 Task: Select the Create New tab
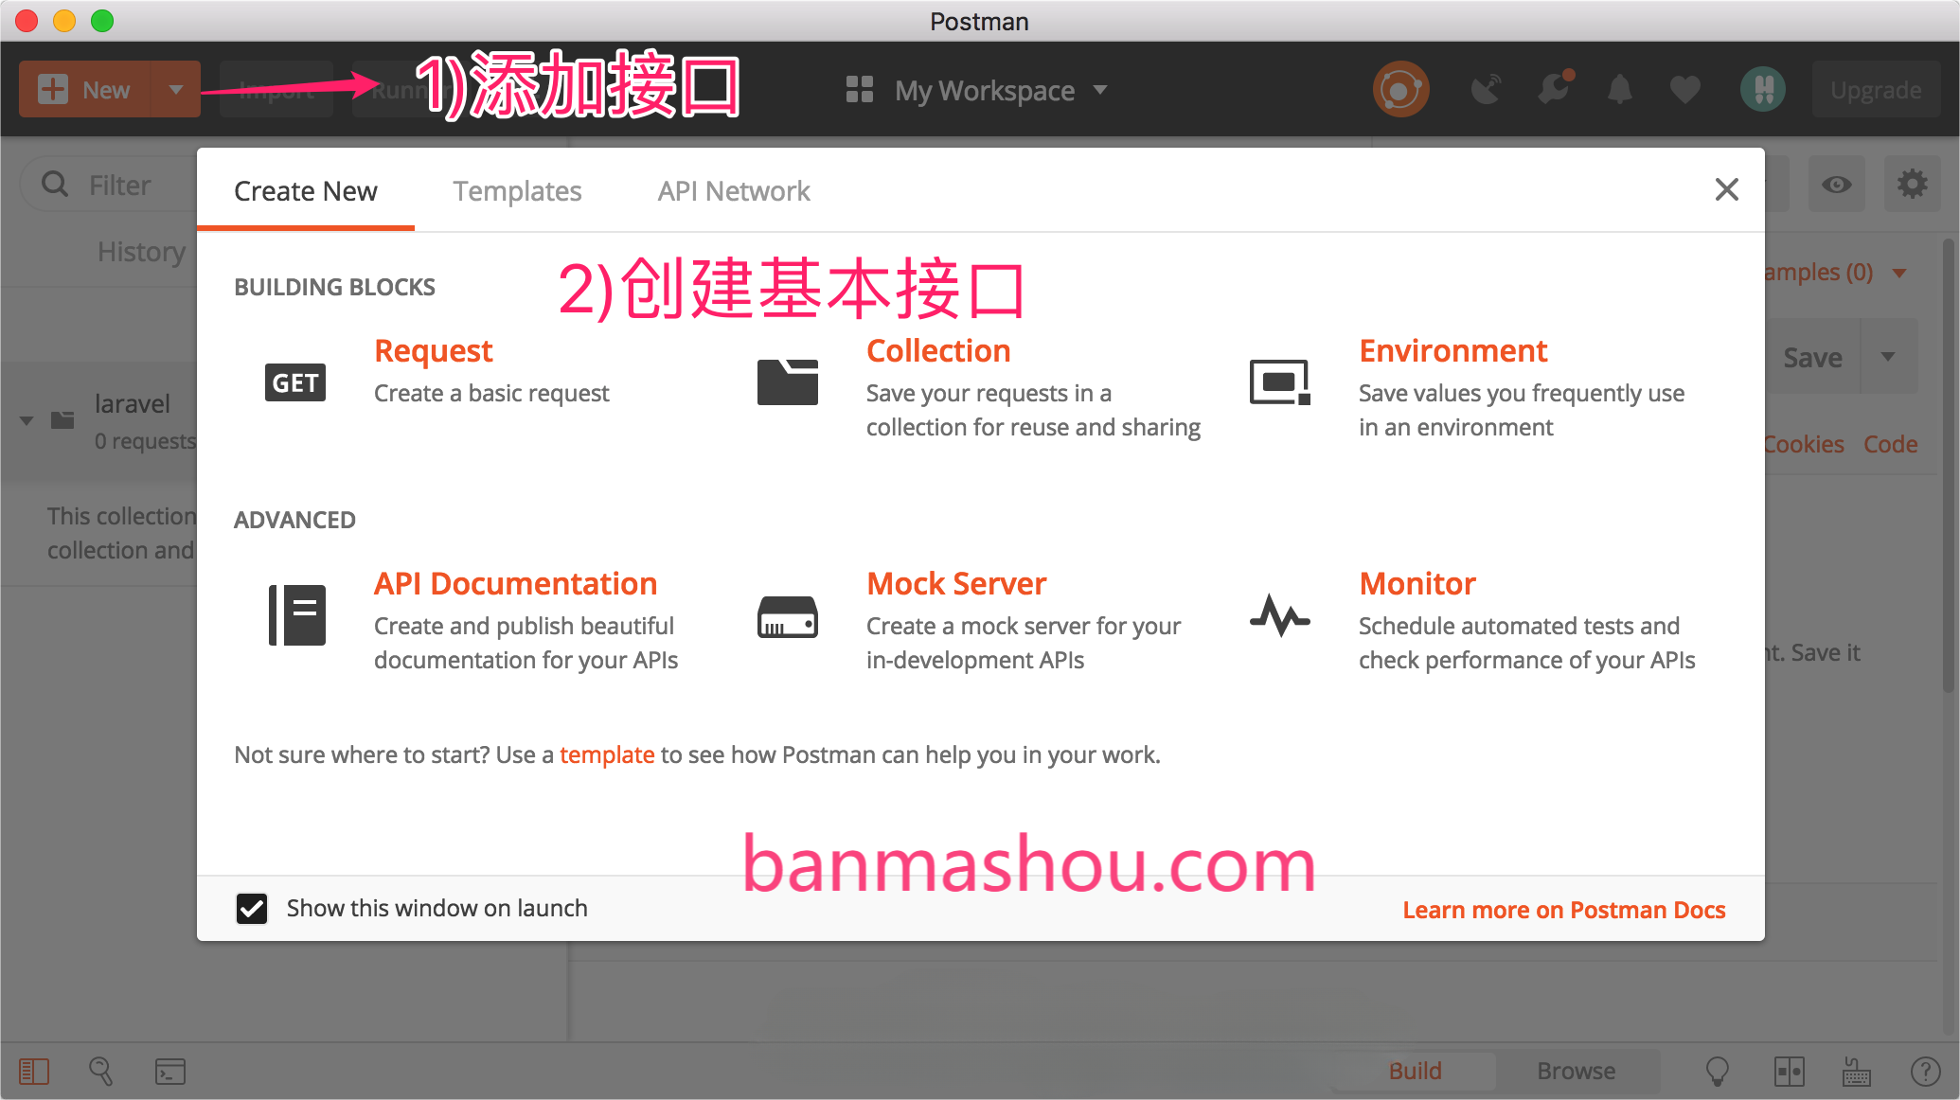pos(305,191)
